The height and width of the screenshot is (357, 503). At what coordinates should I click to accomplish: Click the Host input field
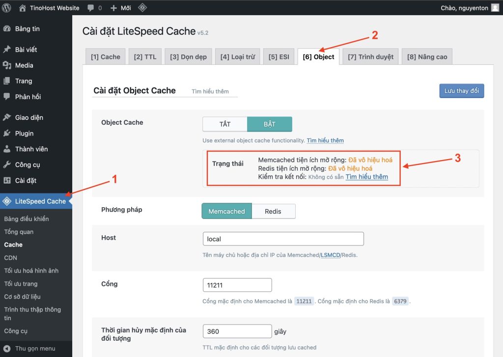coord(283,239)
